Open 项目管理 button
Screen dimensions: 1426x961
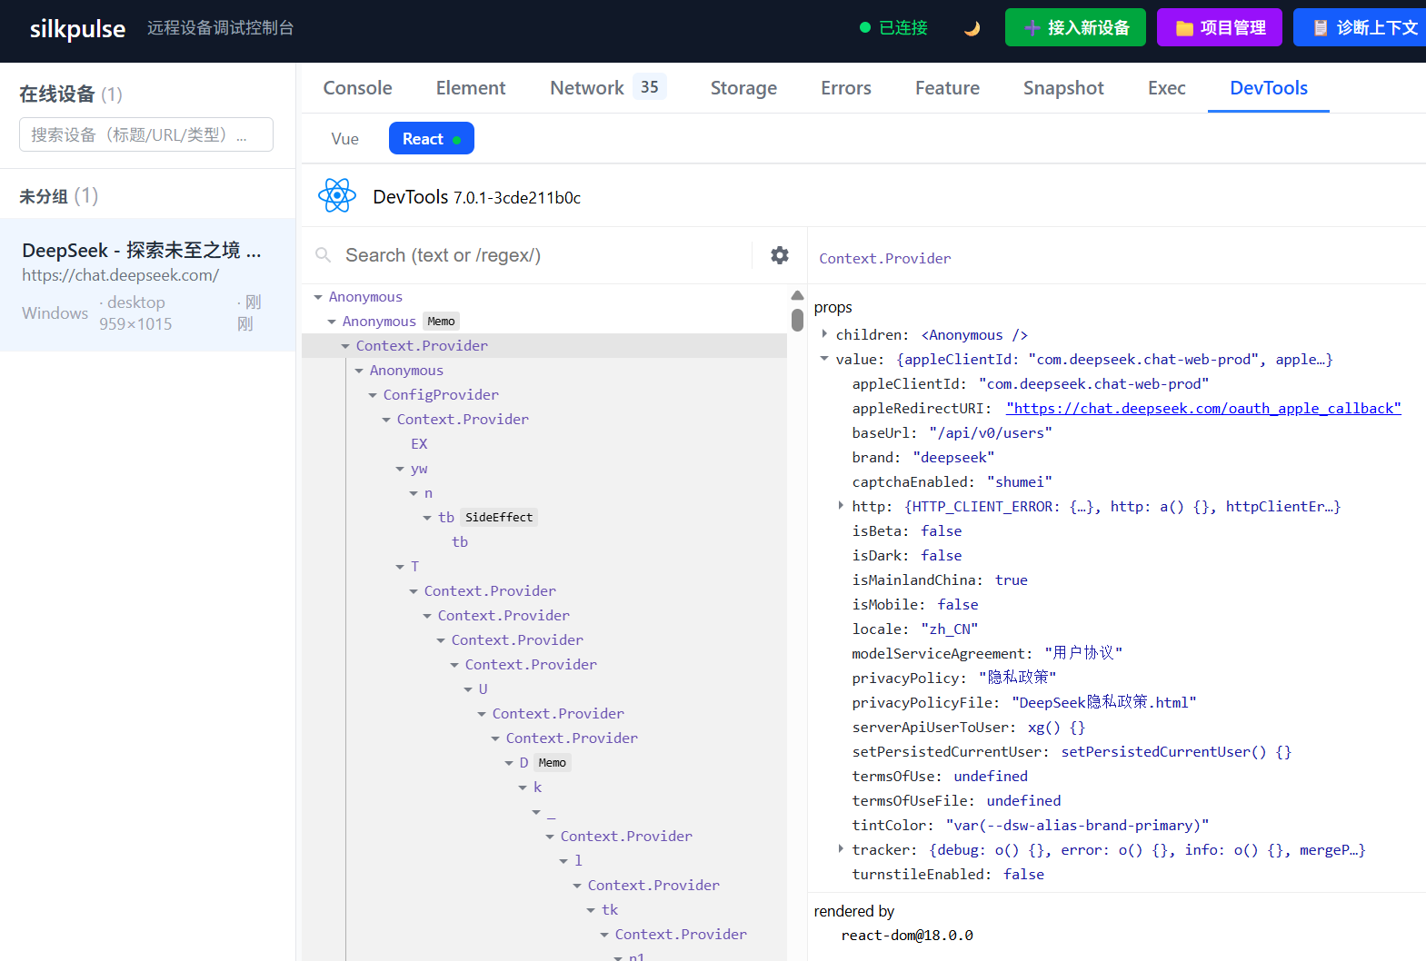tap(1220, 27)
